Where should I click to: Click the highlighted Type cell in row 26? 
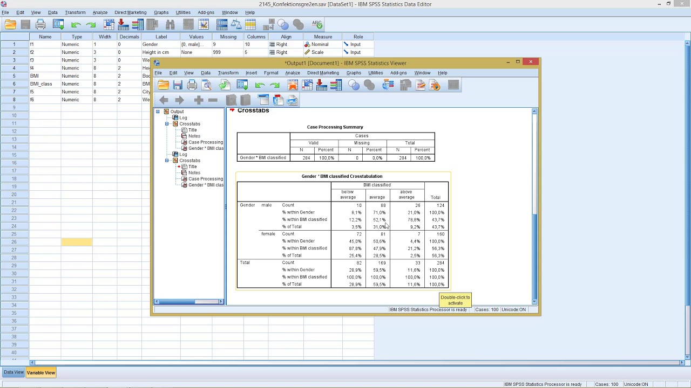click(77, 242)
